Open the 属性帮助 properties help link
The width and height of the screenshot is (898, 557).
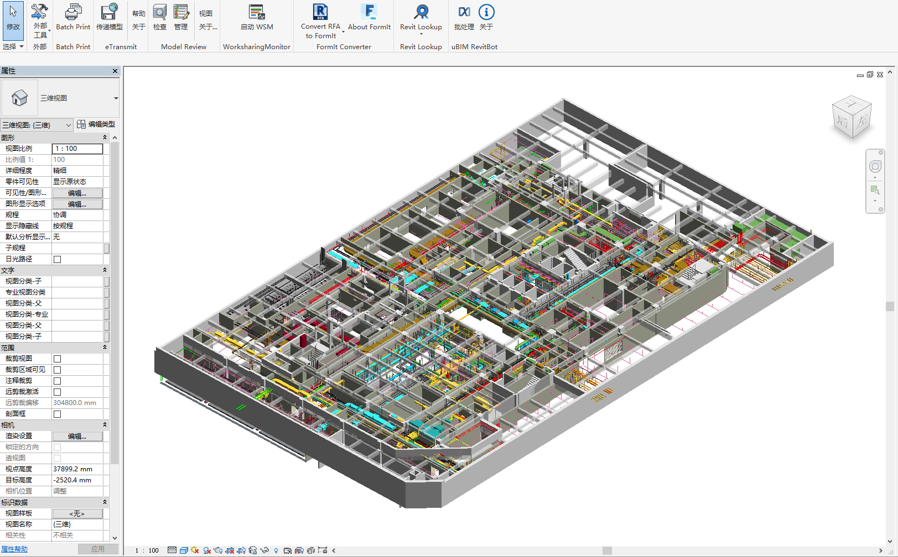pos(14,549)
